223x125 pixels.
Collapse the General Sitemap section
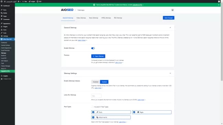point(170,28)
